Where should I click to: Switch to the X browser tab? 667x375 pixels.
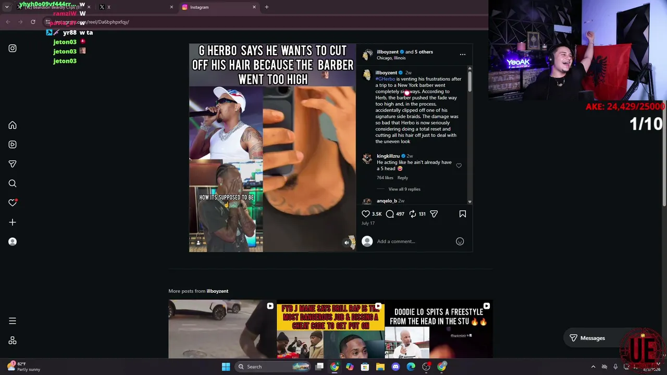(x=135, y=7)
